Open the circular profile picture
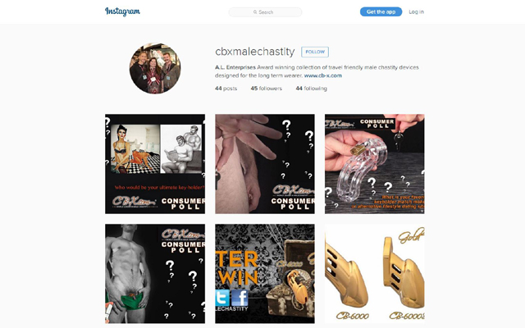 (x=155, y=68)
